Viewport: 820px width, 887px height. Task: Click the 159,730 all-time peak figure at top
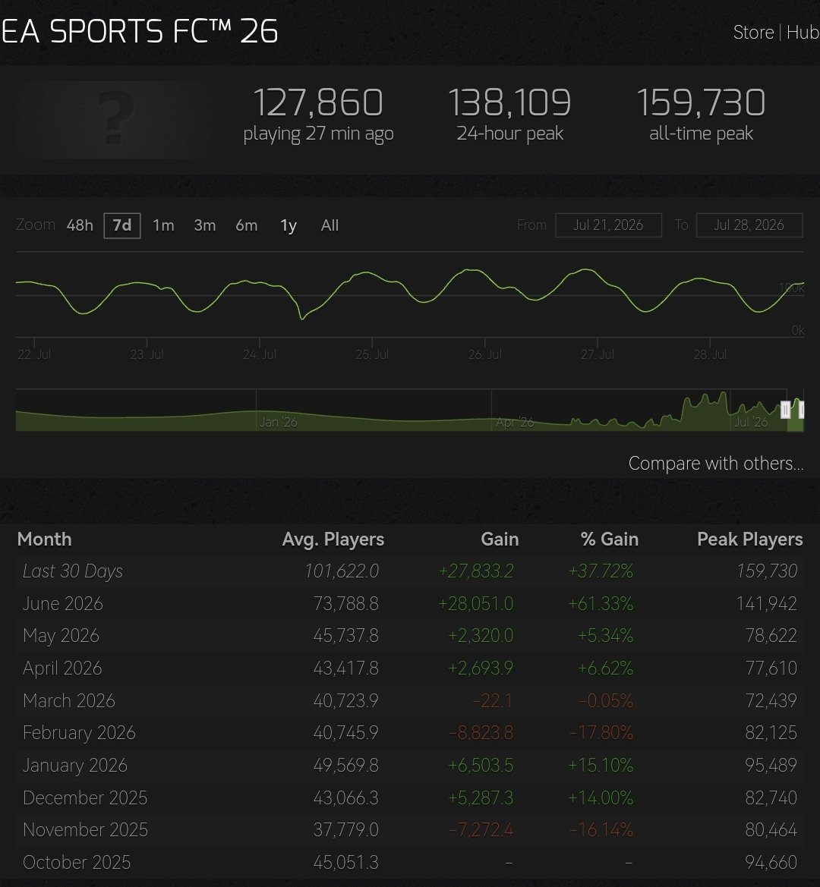(701, 102)
